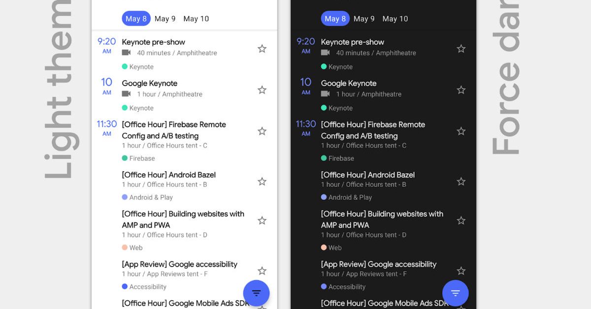Star Google accessibility app review in light theme
This screenshot has width=591, height=309.
point(262,271)
